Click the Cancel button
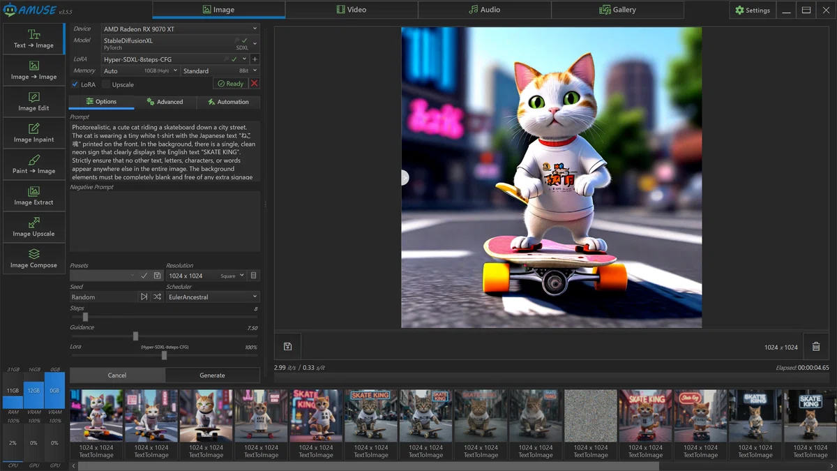 pyautogui.click(x=117, y=375)
